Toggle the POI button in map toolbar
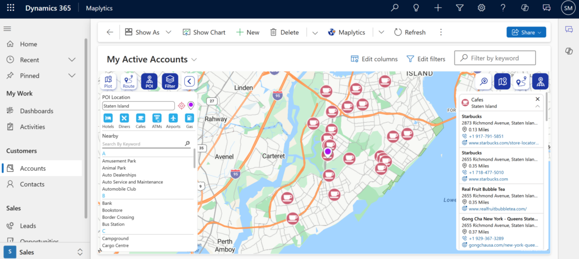The height and width of the screenshot is (259, 579). point(149,82)
